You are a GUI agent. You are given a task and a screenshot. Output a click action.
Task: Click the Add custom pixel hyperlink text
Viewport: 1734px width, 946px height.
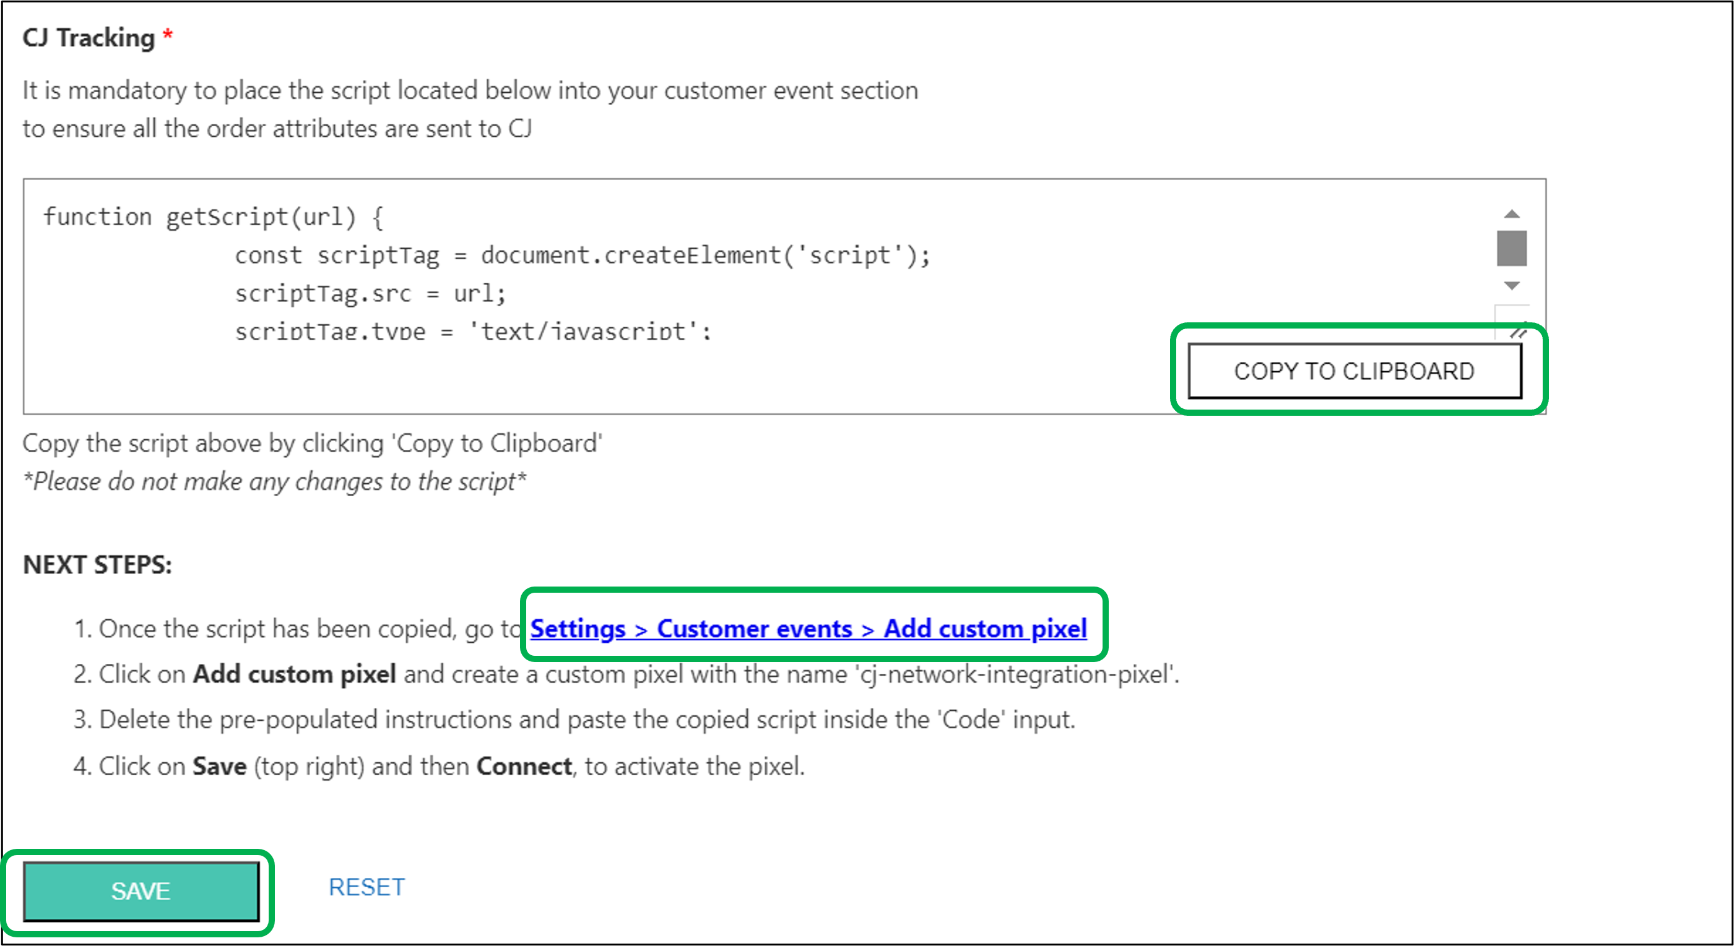click(x=984, y=629)
